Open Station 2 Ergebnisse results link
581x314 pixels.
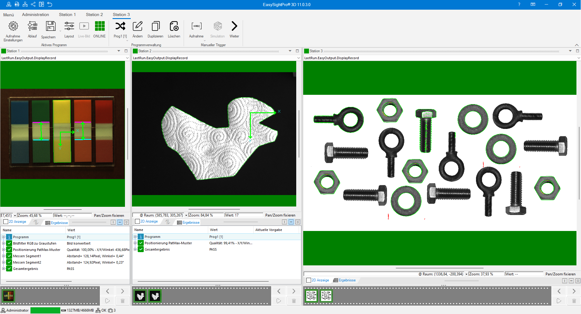[191, 223]
